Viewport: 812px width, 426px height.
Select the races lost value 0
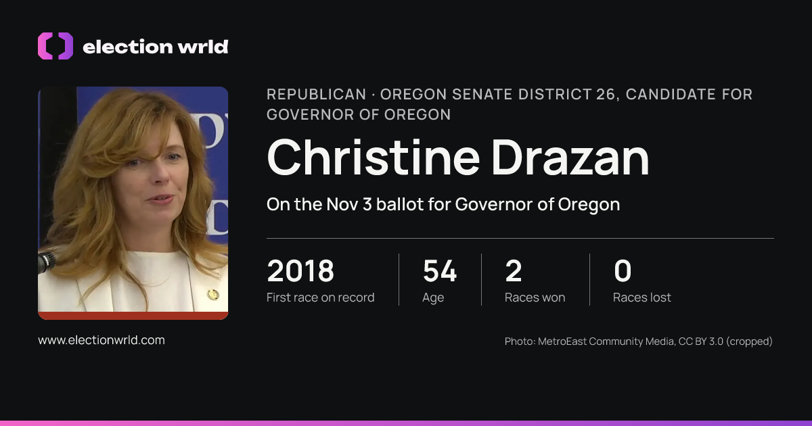click(623, 271)
